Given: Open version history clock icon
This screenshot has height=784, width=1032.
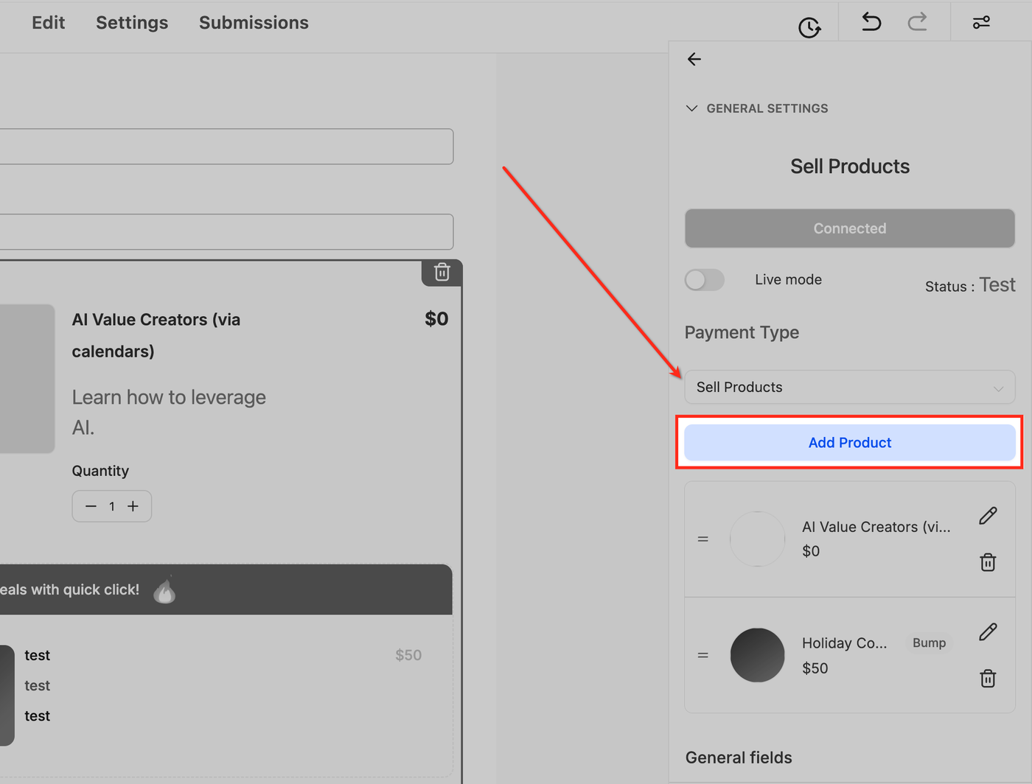Looking at the screenshot, I should click(809, 28).
